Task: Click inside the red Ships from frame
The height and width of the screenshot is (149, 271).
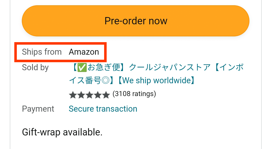Action: [61, 52]
